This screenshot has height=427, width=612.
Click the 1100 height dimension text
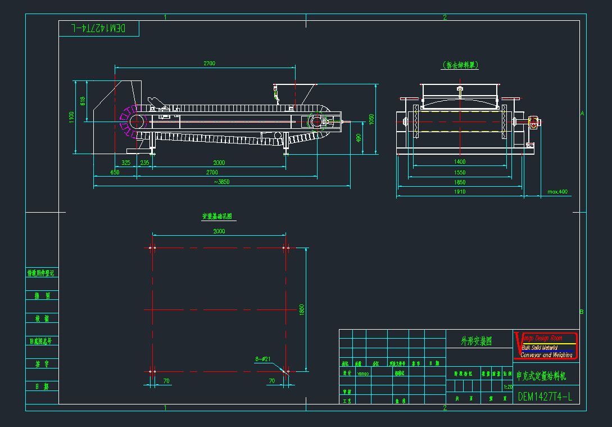point(71,117)
